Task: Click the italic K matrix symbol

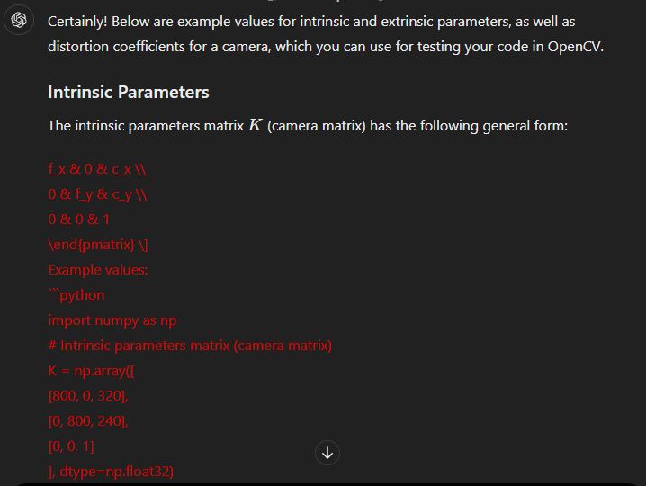Action: [256, 125]
